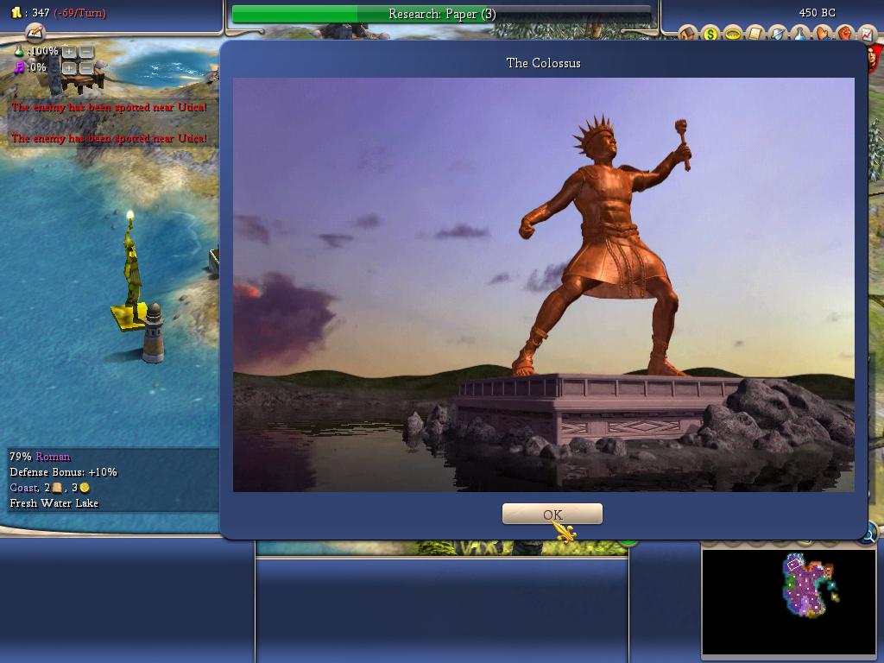
Task: Click the green science beaker icon
Action: 19,51
